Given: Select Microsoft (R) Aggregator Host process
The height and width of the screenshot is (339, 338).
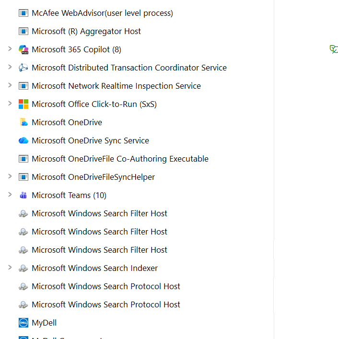Looking at the screenshot, I should pos(86,31).
